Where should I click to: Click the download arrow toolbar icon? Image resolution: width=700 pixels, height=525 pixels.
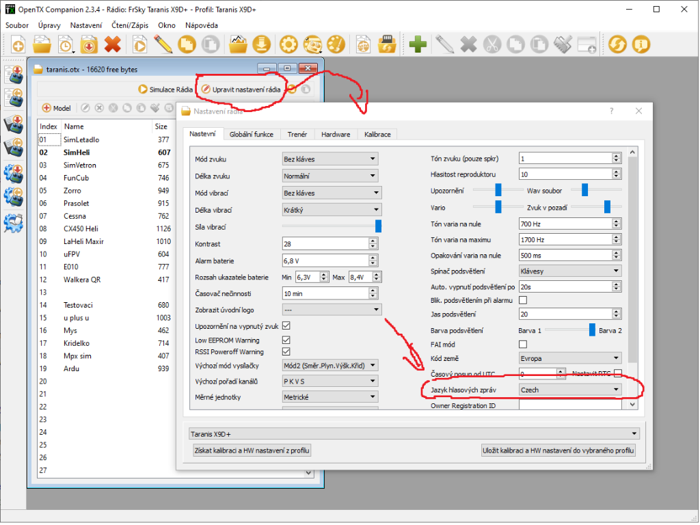pyautogui.click(x=262, y=45)
